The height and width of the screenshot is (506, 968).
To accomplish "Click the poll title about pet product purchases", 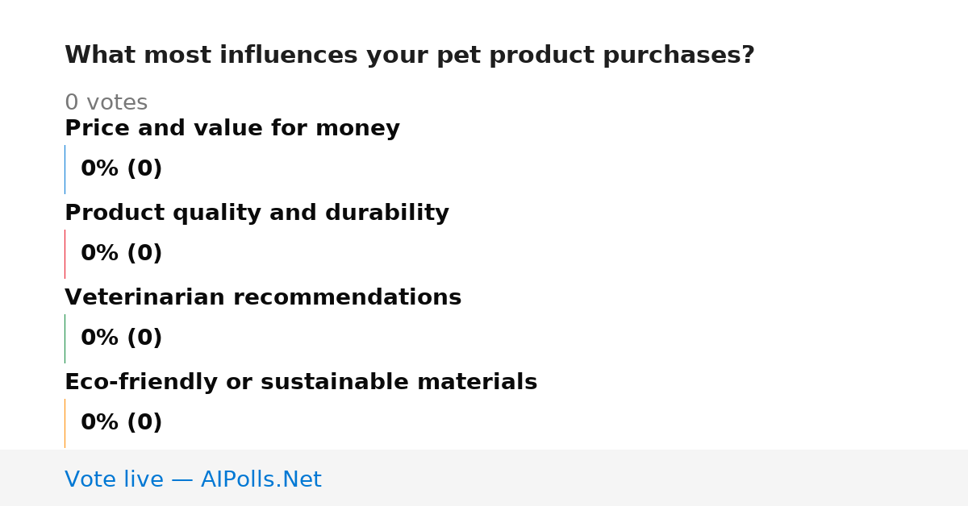I will pos(410,56).
